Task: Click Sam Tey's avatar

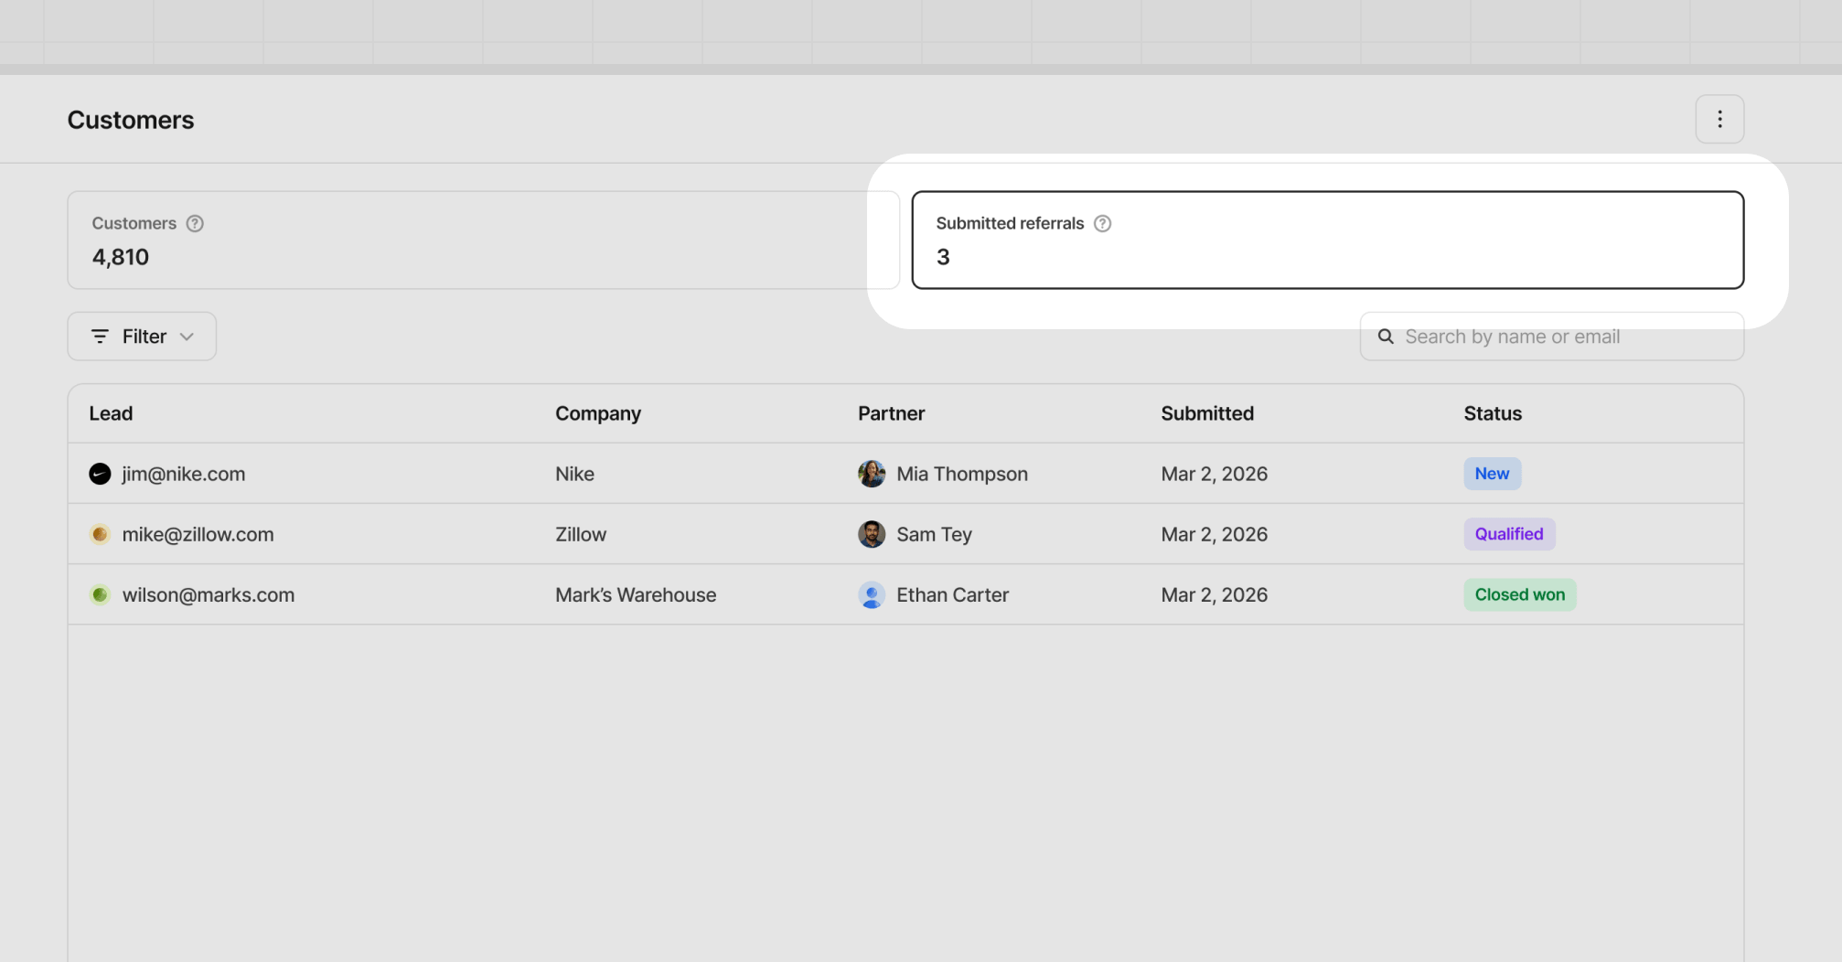Action: tap(872, 534)
